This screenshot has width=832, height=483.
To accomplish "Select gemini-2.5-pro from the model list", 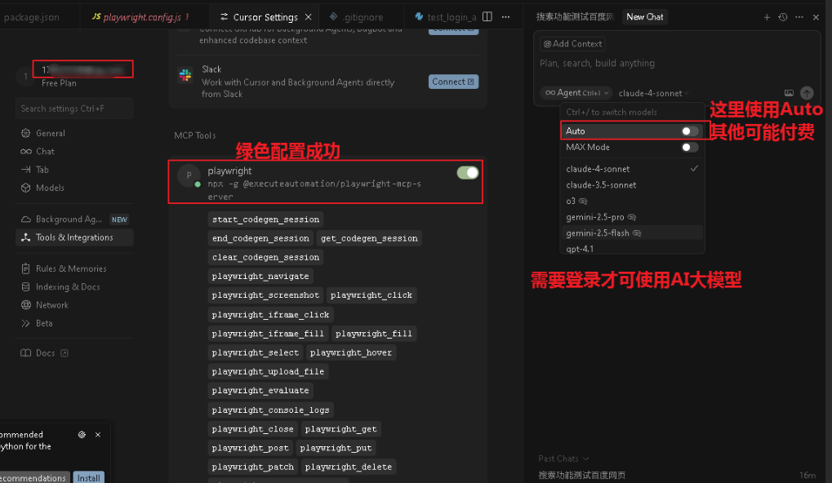I will (596, 216).
